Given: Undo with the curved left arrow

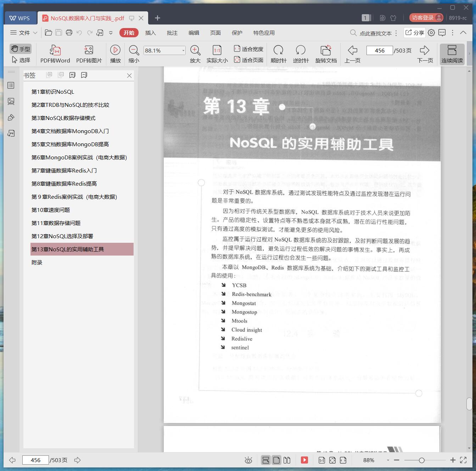Looking at the screenshot, I should 79,33.
